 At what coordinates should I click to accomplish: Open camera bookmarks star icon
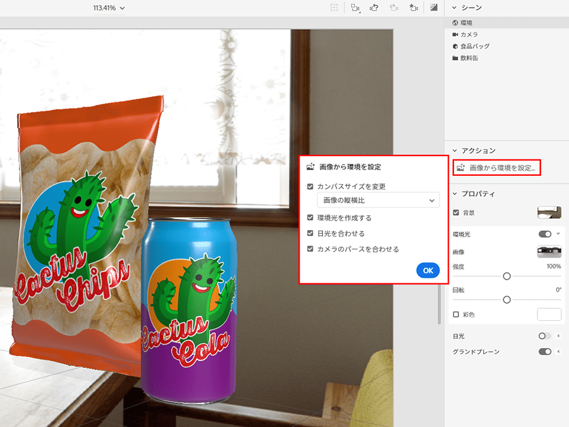tap(413, 8)
